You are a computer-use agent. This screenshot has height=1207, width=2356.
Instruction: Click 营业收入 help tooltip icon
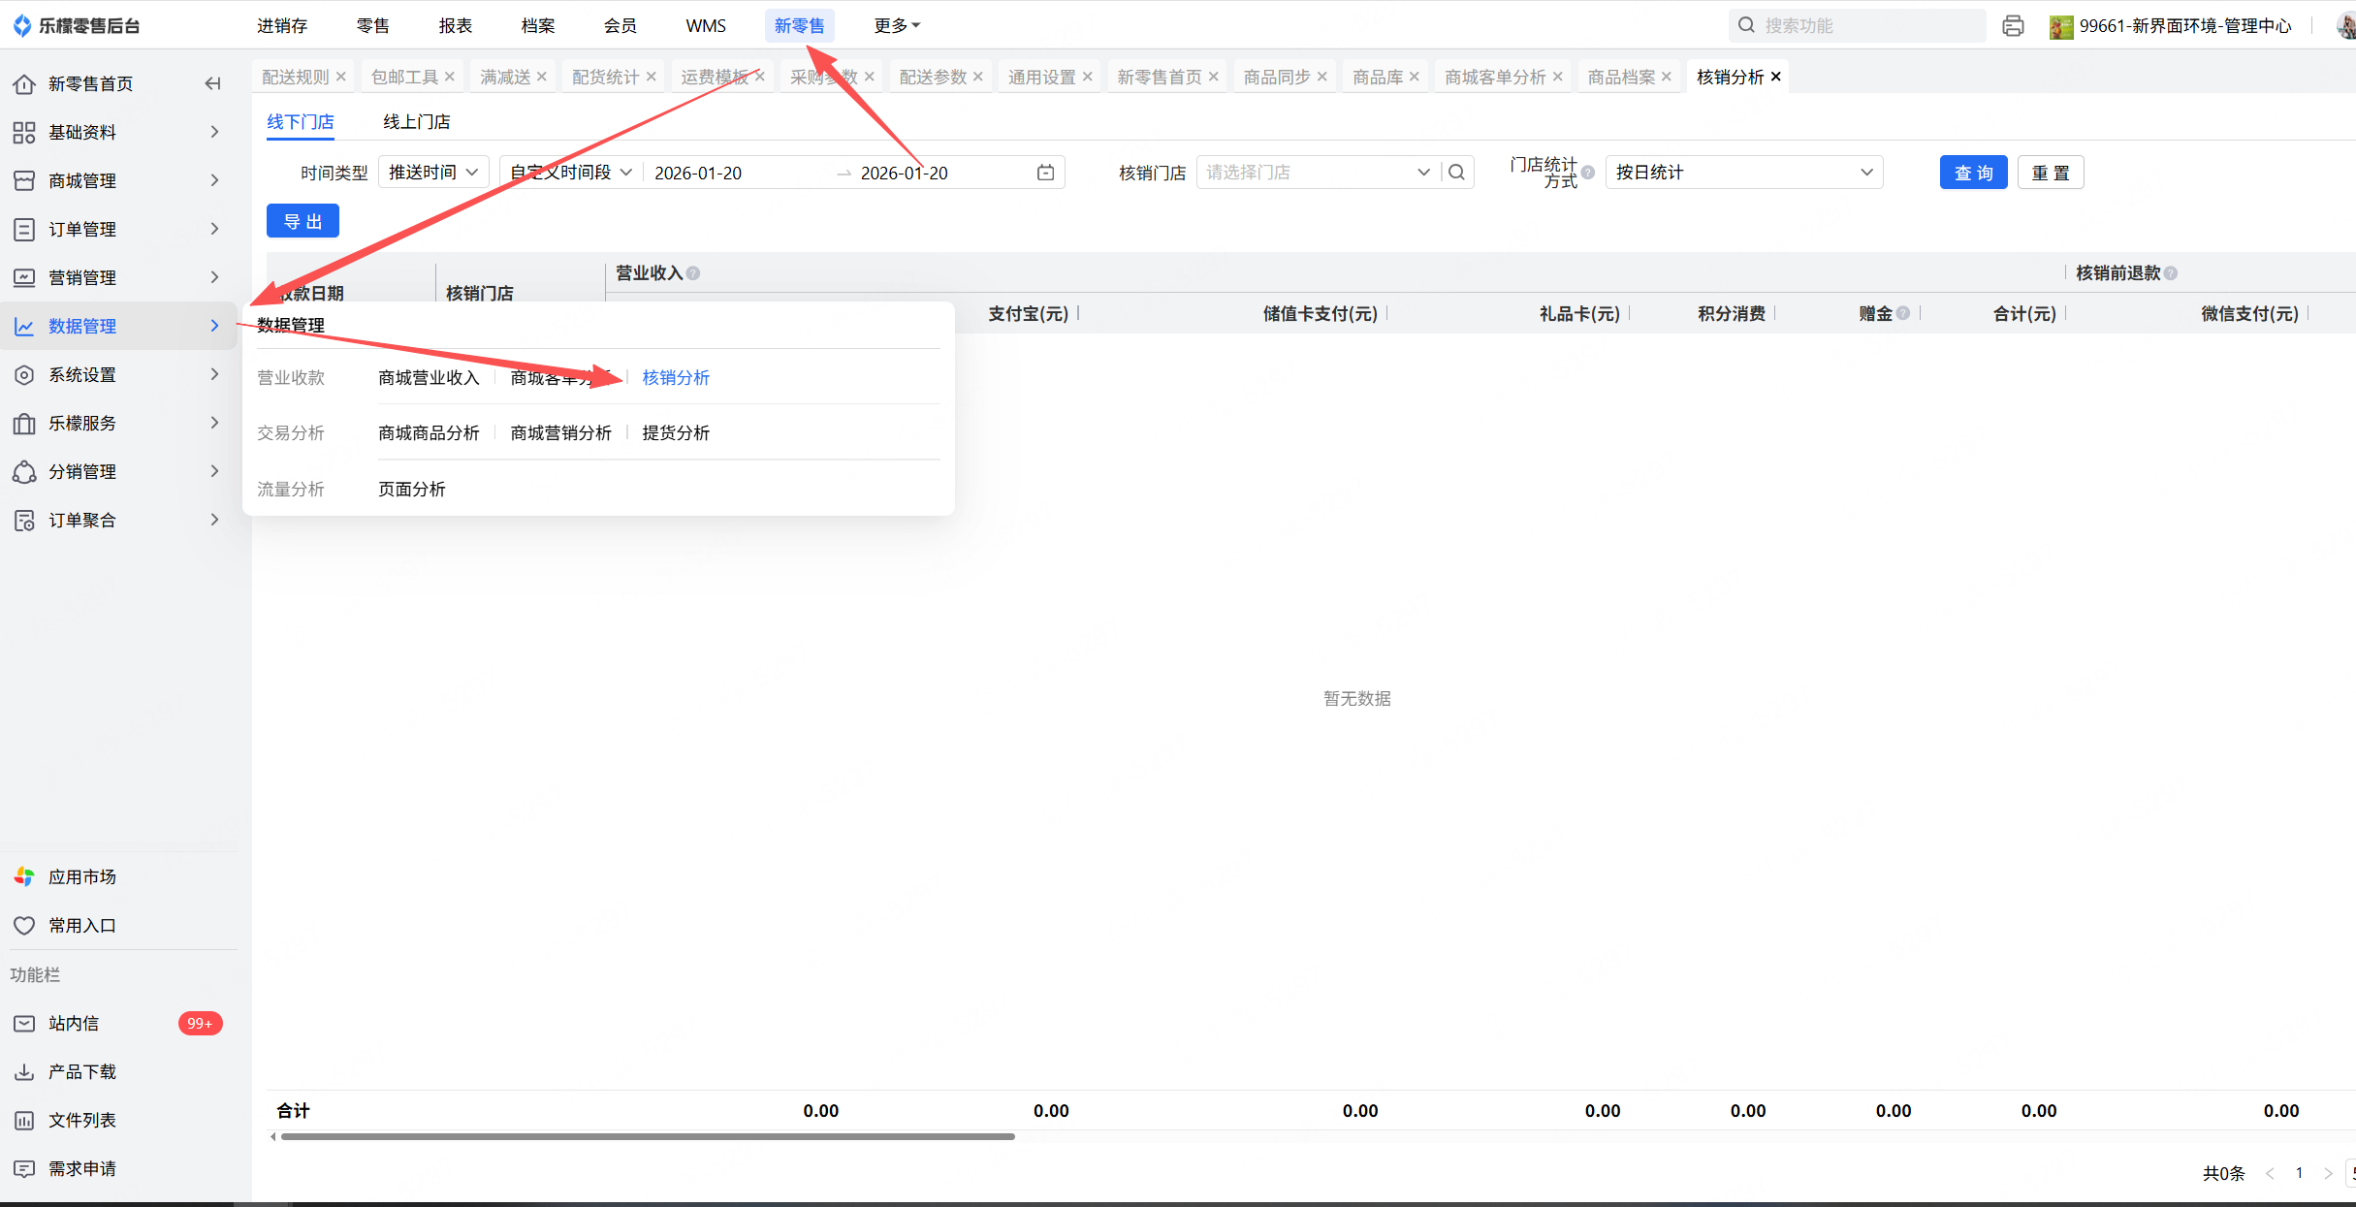[693, 273]
